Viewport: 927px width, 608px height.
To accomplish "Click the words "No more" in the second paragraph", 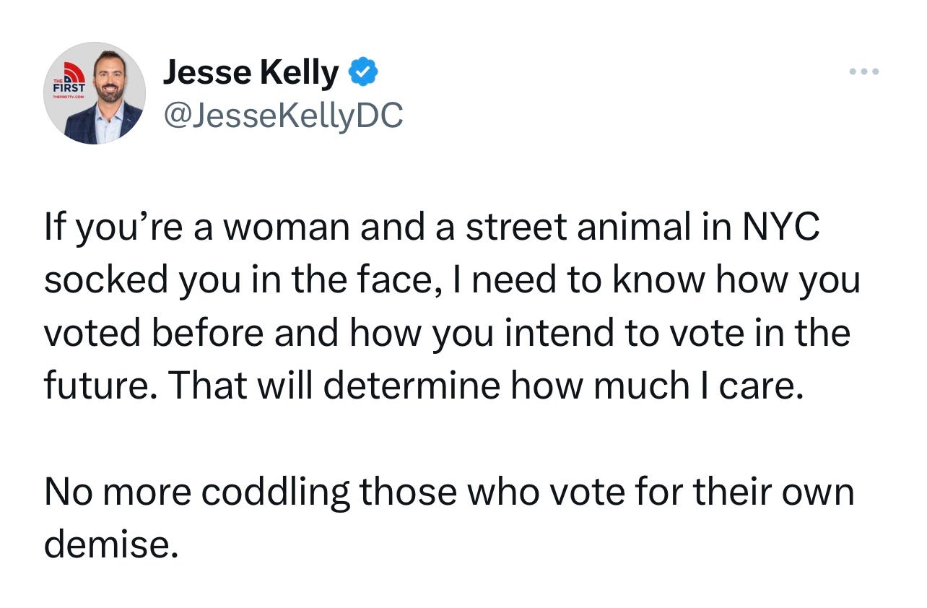I will pos(118,491).
